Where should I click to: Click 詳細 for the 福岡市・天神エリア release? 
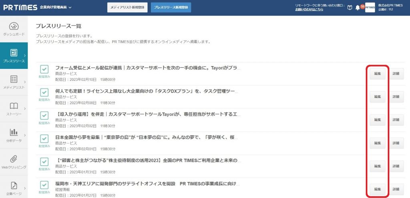coord(396,189)
